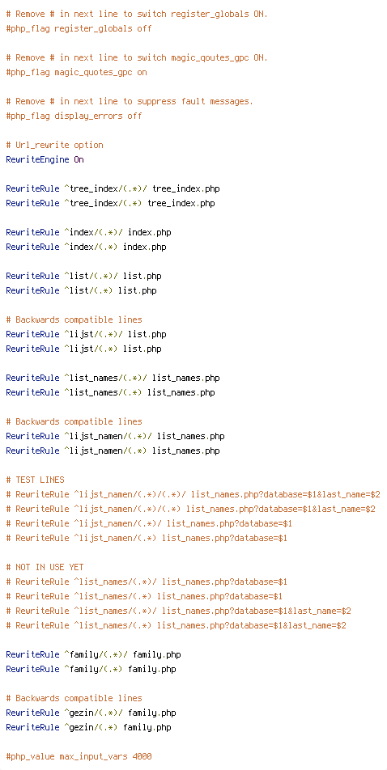Click the ^lijst_namen/(.*) uncommented rule
This screenshot has height=770, width=387.
(113, 451)
